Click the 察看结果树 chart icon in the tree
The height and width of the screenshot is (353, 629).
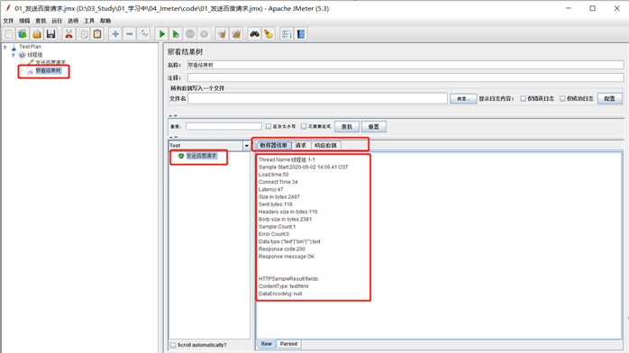pos(31,71)
